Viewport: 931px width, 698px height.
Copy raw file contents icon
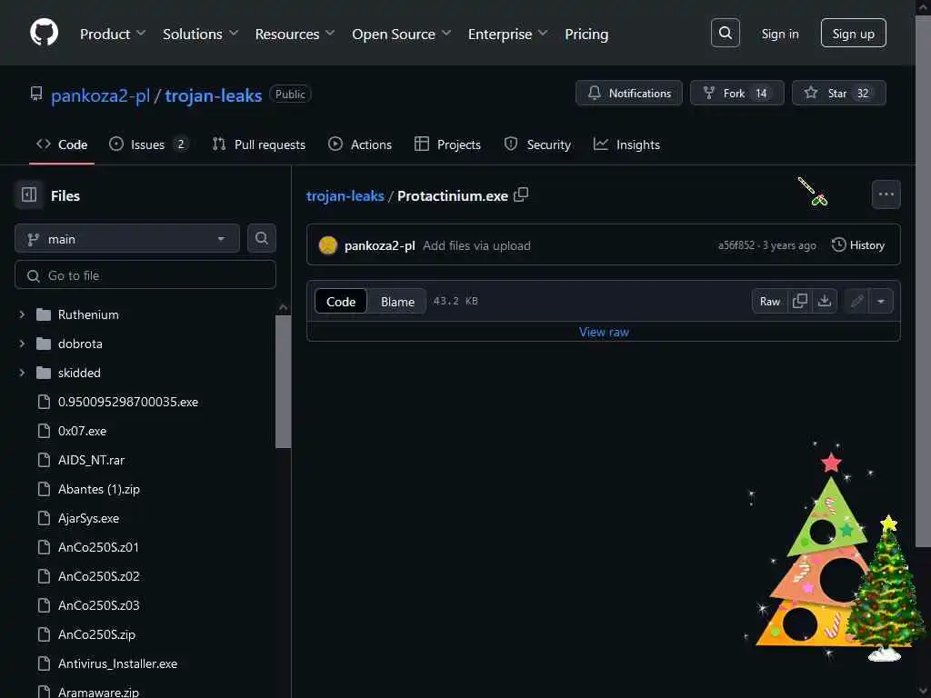(x=800, y=301)
